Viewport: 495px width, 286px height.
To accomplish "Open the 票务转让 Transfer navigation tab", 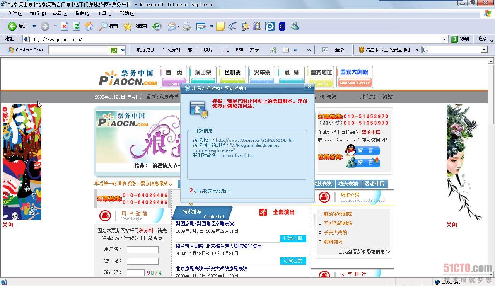I will [321, 77].
